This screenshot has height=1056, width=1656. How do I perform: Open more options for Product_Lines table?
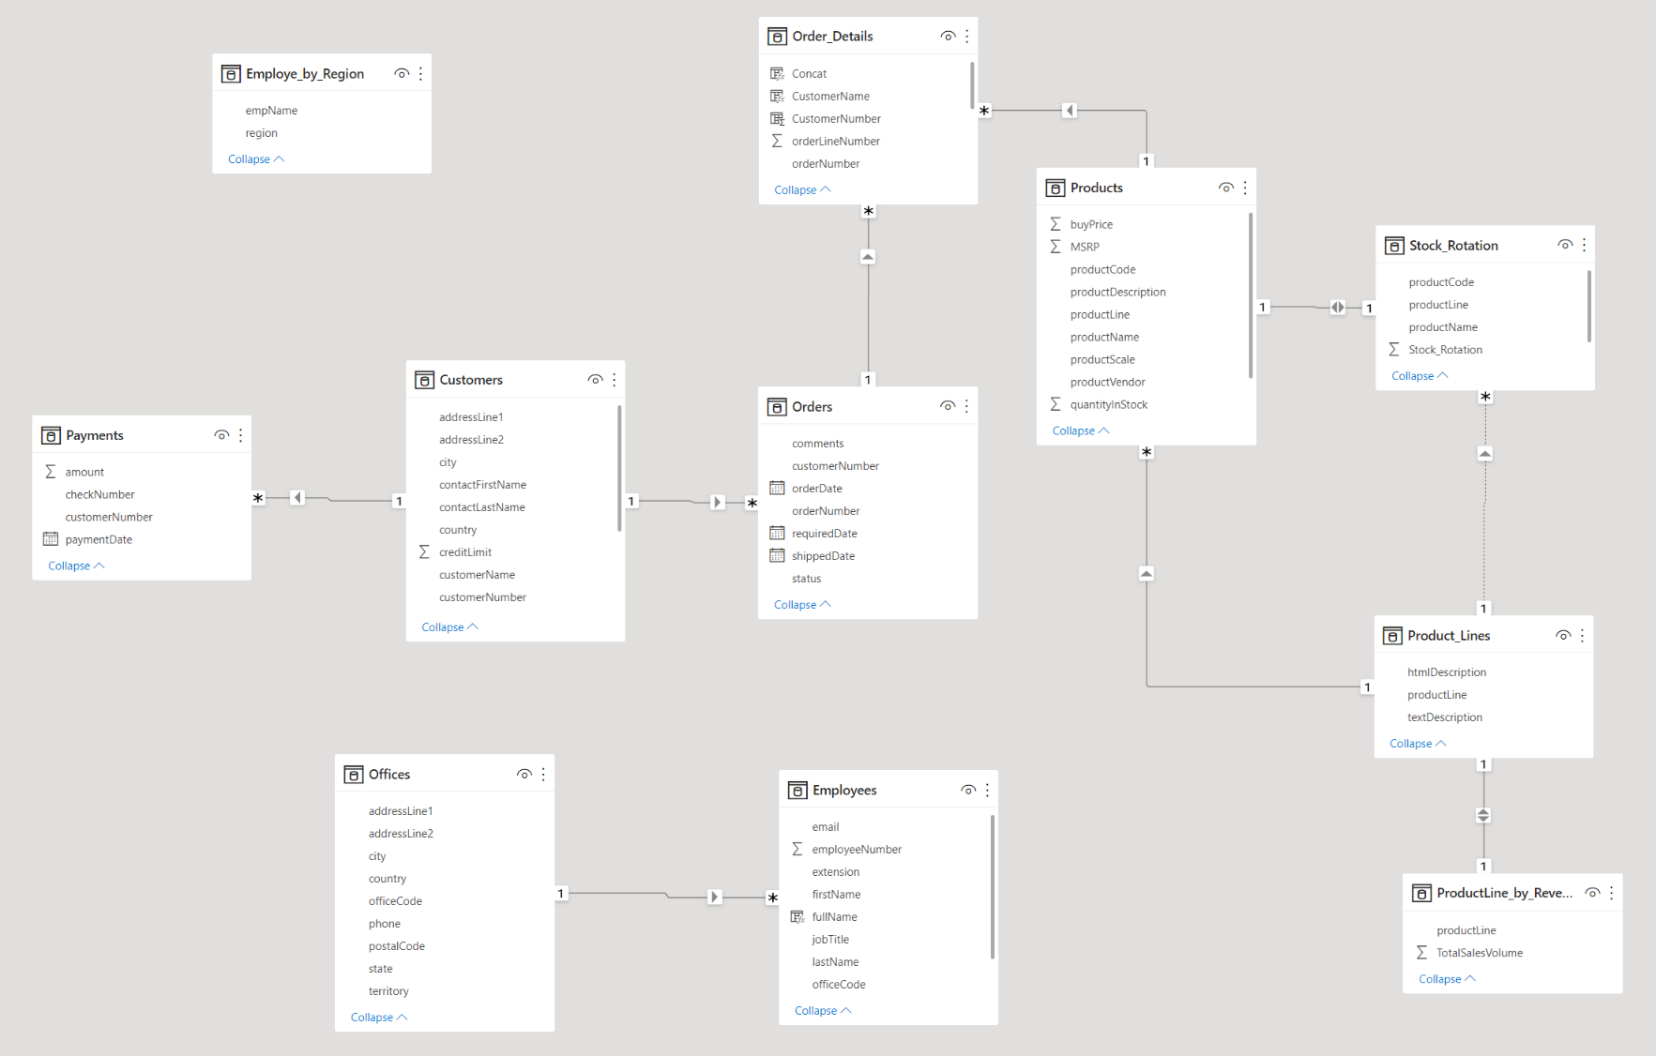pyautogui.click(x=1583, y=635)
